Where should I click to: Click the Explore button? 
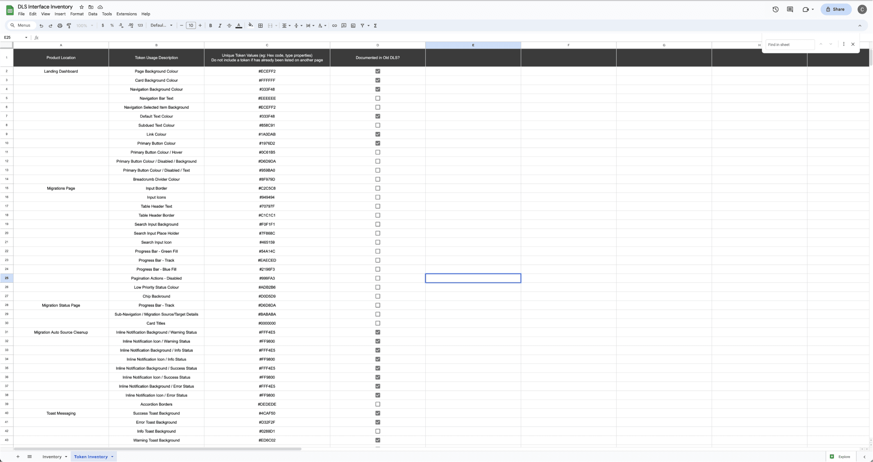840,457
